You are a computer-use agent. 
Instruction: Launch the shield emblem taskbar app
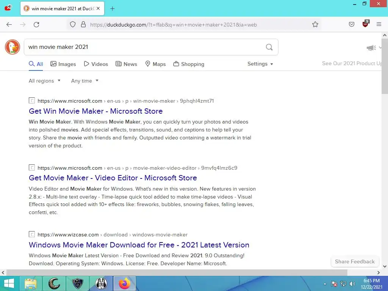[77, 283]
